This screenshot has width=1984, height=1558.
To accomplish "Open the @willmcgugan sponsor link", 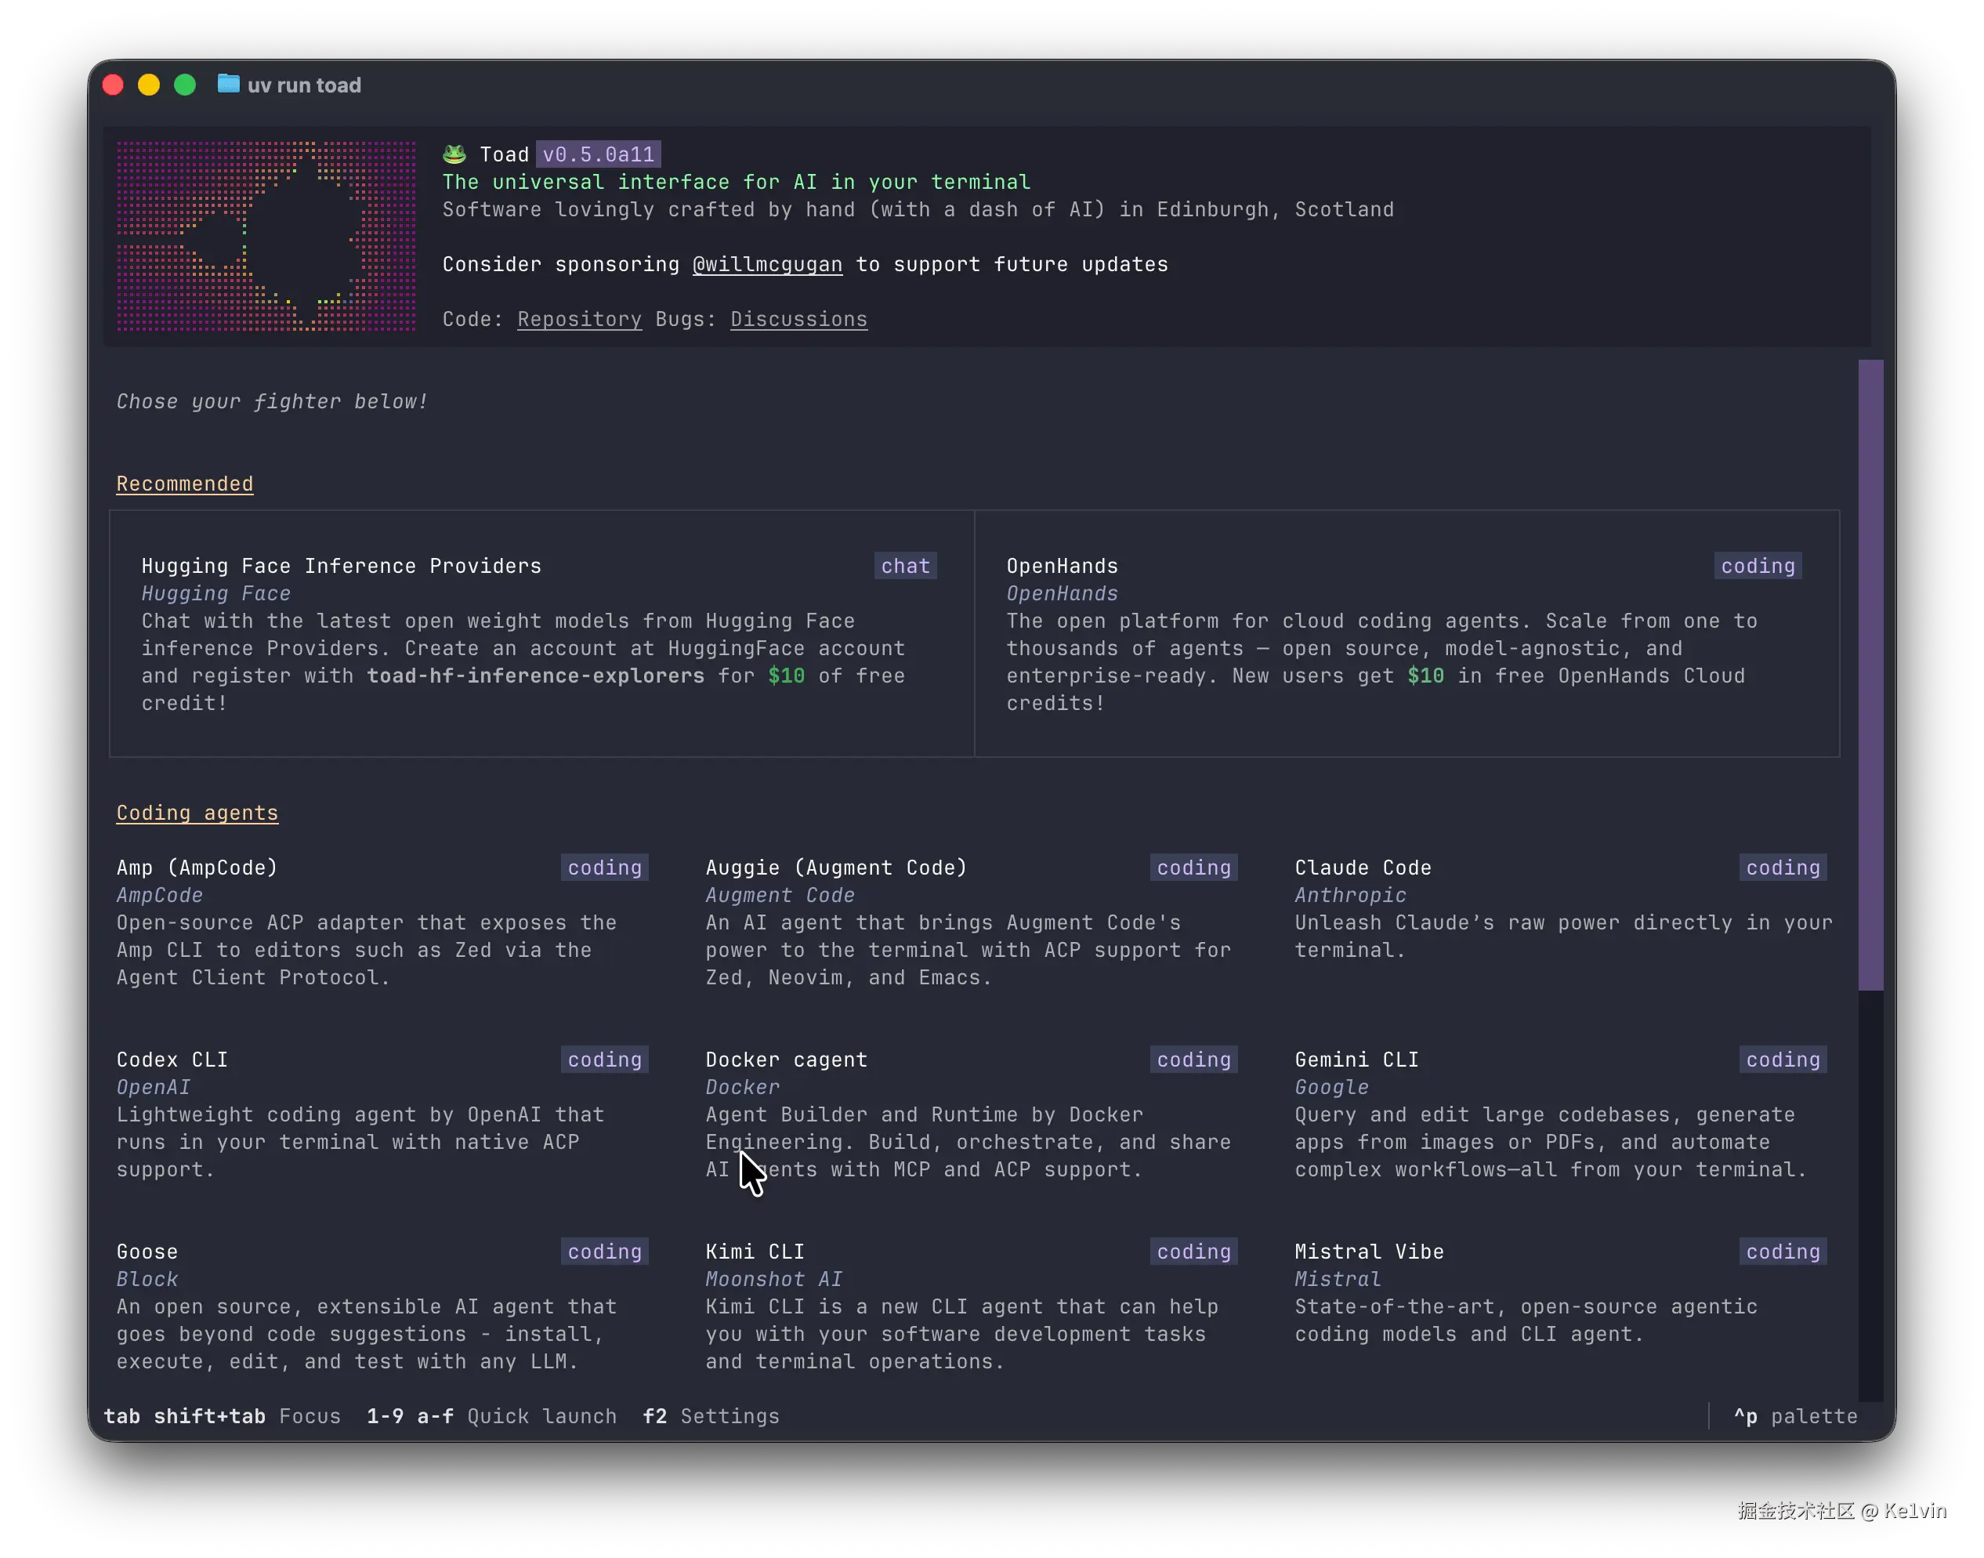I will click(x=767, y=265).
